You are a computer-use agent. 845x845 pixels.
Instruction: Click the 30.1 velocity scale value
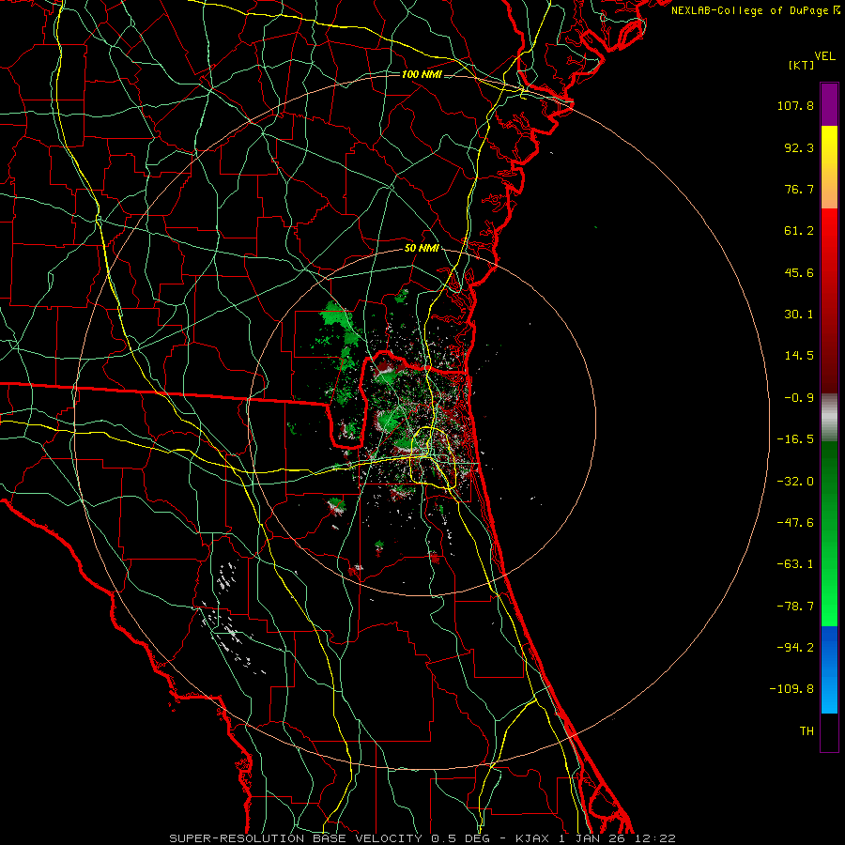tap(799, 315)
